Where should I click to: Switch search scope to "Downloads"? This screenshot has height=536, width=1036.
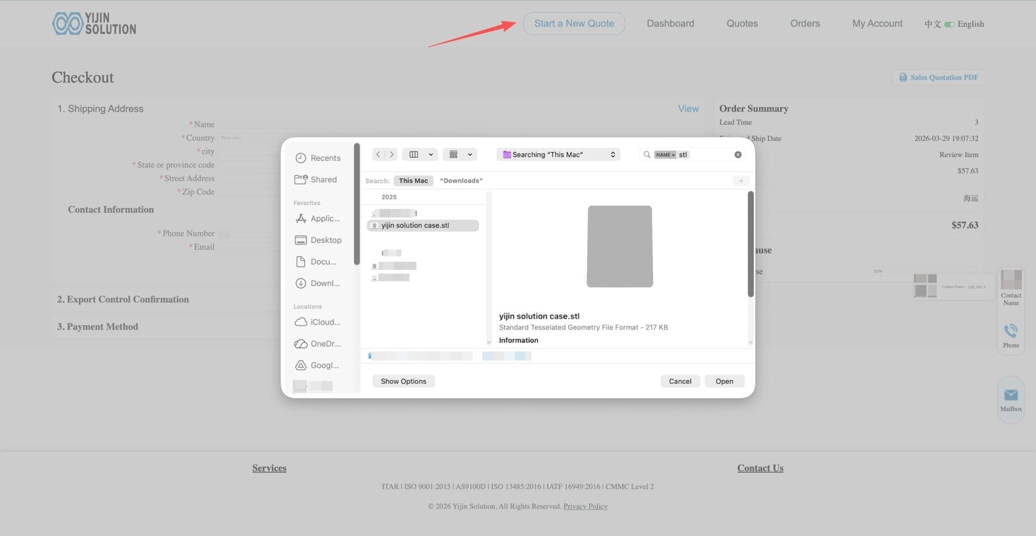461,181
